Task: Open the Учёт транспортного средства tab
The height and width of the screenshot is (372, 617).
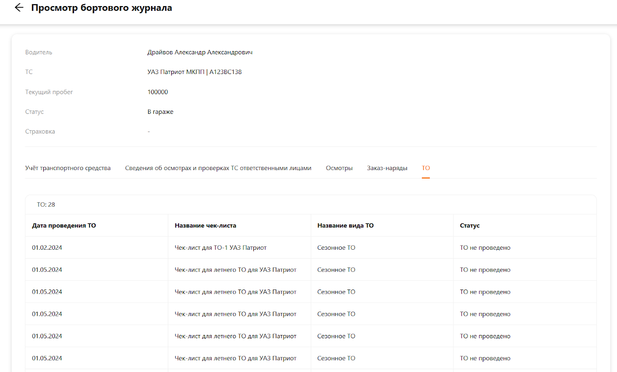Action: 68,168
